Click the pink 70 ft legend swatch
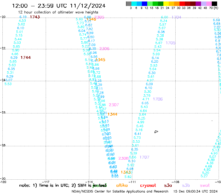Image resolution: width=221 pixels, height=194 pixels. tap(209, 4)
